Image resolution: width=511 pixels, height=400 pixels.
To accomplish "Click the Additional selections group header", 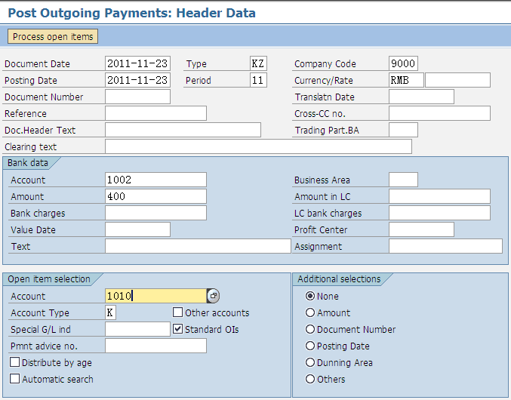I will (x=339, y=279).
